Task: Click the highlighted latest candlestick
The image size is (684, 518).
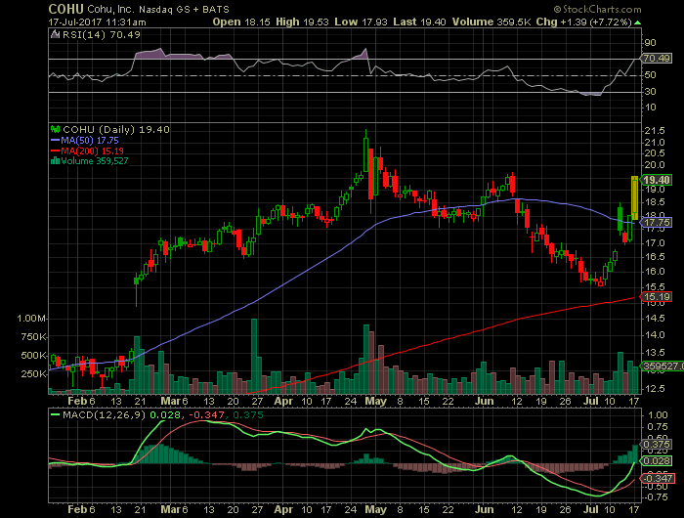Action: pos(634,197)
